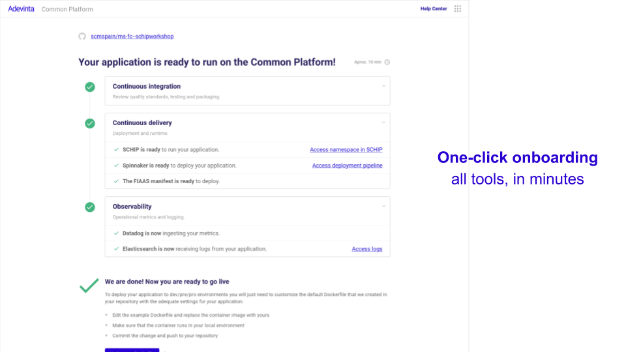The width and height of the screenshot is (626, 352).
Task: Click the large green 'We are done' checkmark
Action: coord(89,286)
